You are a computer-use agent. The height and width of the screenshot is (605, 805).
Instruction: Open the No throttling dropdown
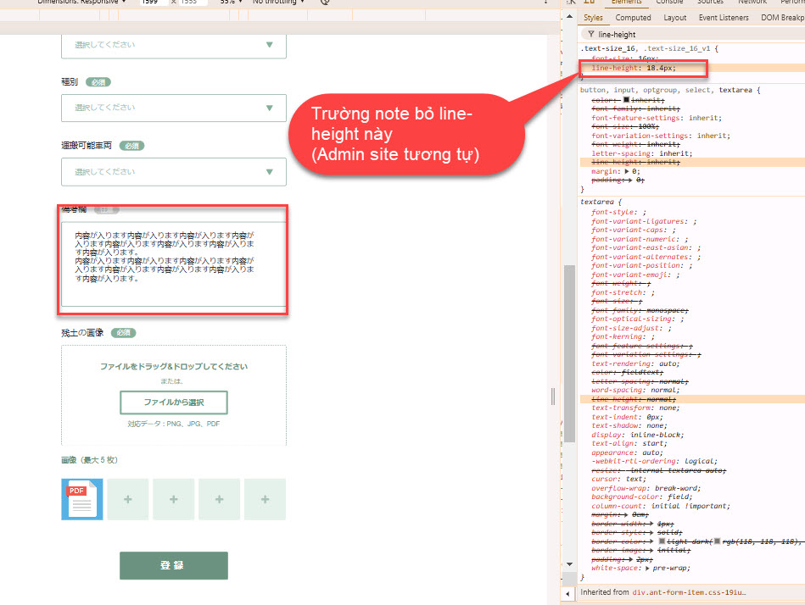[279, 3]
